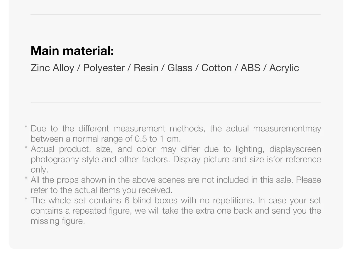Click the asterisk before "The whole set"
This screenshot has width=352, height=265.
26,199
